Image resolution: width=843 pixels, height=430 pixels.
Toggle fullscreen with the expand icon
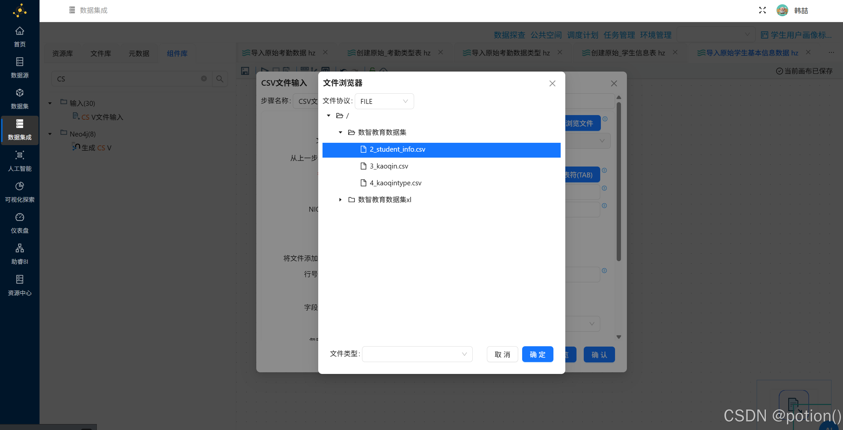pyautogui.click(x=762, y=10)
